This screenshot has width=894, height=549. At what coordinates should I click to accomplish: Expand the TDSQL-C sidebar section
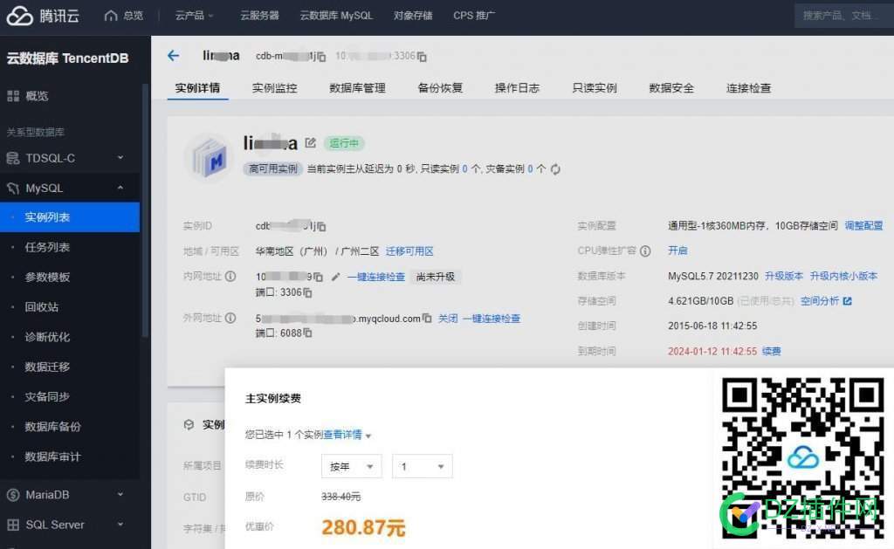pos(120,157)
